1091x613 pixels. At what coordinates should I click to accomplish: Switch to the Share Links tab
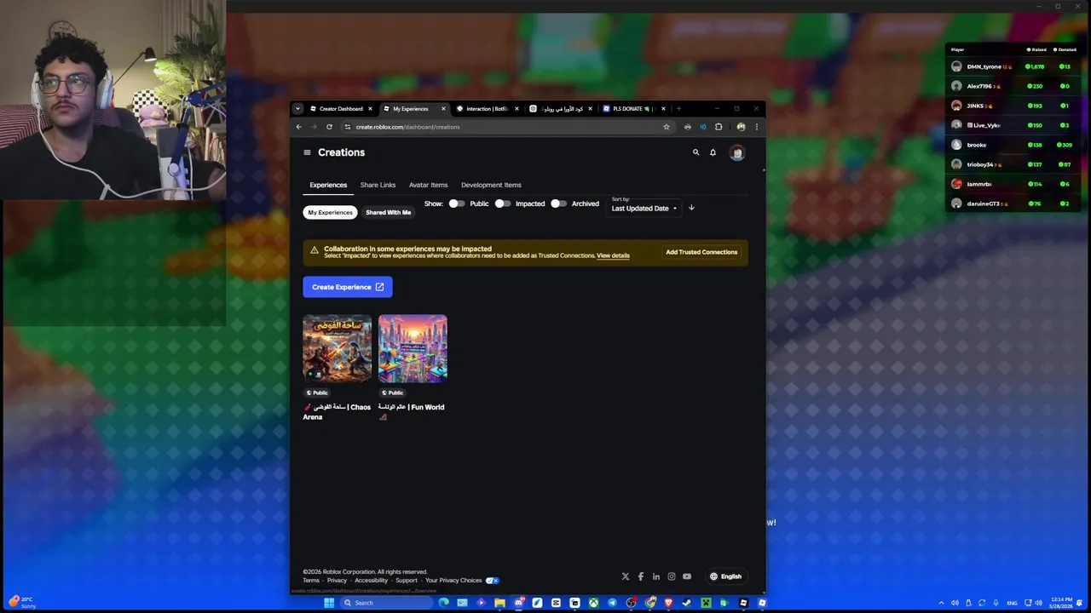pyautogui.click(x=378, y=185)
